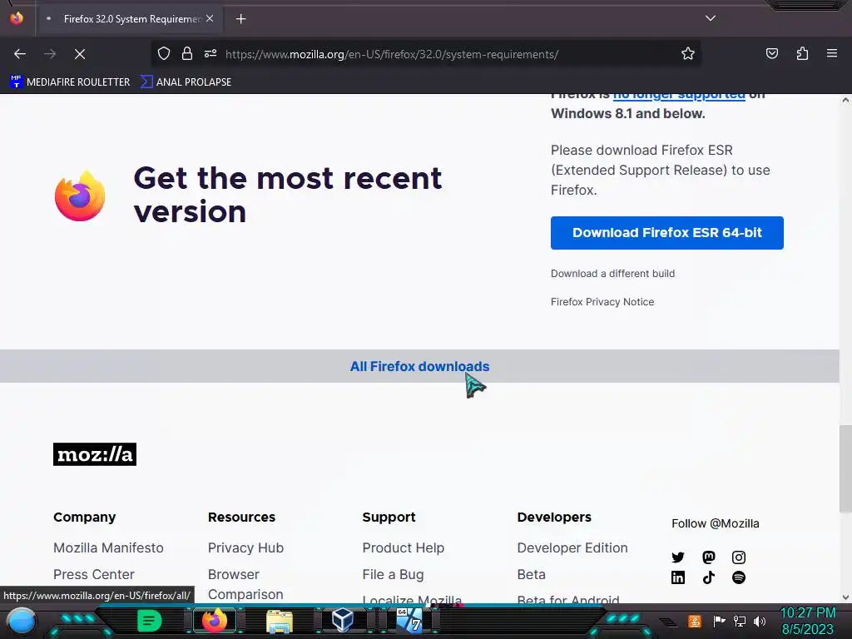Open the second bookmark on the bookmarks toolbar
The width and height of the screenshot is (852, 639).
click(x=186, y=82)
